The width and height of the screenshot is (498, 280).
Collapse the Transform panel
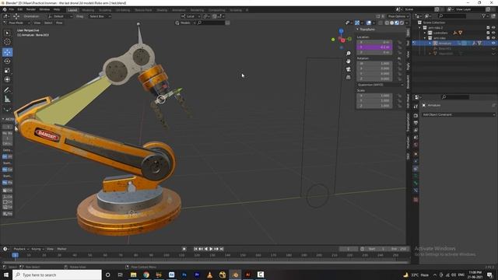click(358, 30)
